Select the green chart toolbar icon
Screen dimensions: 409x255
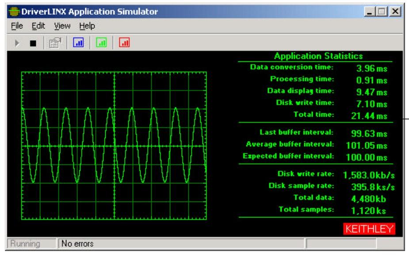point(101,42)
